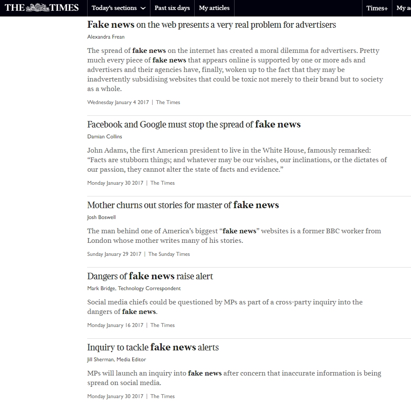Click byline Jill Sherman, Media Editor
411x402 pixels.
[x=117, y=359]
